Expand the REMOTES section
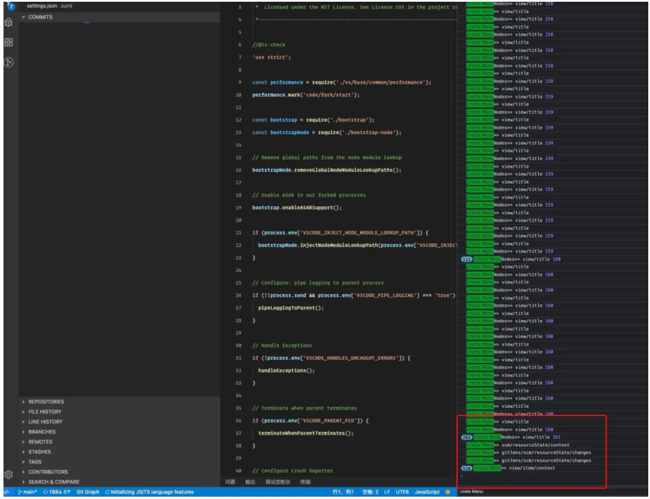The height and width of the screenshot is (499, 650). [x=119, y=442]
